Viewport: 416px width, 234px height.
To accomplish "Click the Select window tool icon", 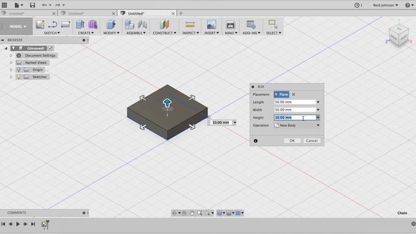I will 273,24.
